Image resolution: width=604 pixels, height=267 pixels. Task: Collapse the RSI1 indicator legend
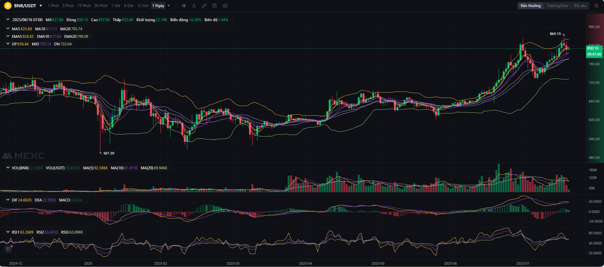click(8, 232)
